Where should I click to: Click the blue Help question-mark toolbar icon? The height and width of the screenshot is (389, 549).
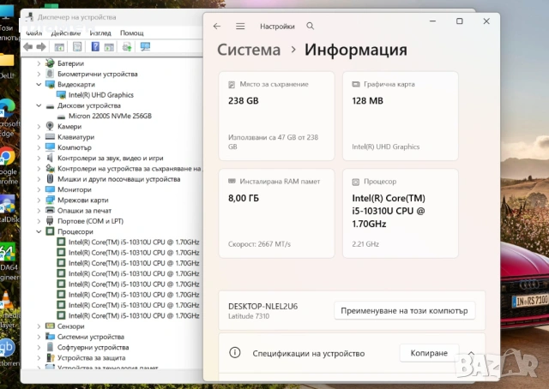pos(95,46)
